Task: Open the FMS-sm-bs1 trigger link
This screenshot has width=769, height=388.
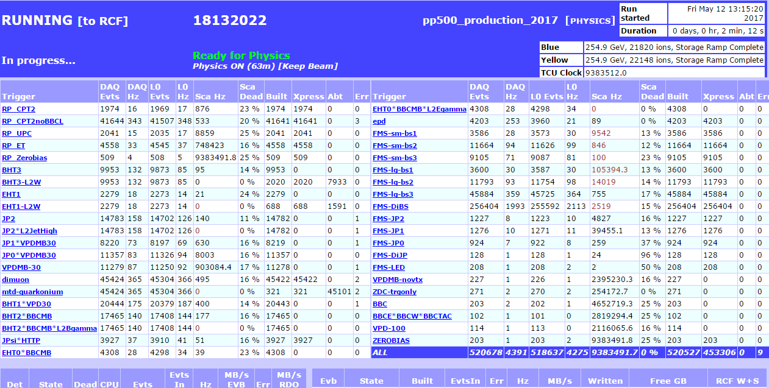Action: pyautogui.click(x=395, y=133)
